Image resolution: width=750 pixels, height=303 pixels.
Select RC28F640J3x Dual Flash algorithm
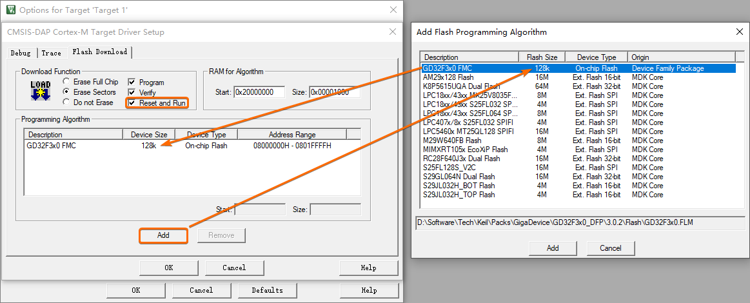point(578,159)
